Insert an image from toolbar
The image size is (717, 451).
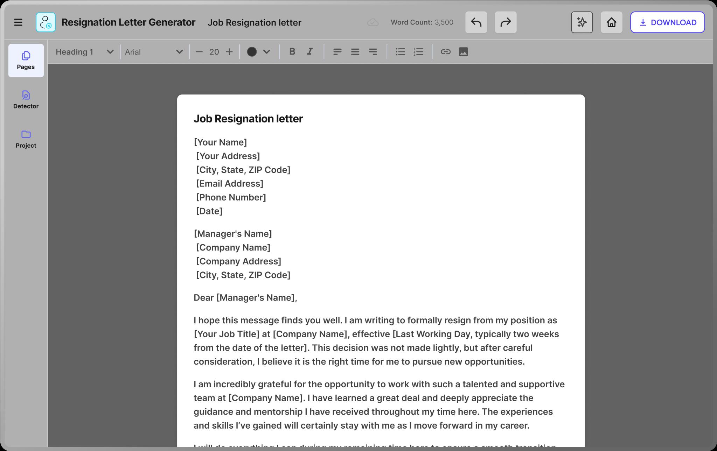coord(463,52)
